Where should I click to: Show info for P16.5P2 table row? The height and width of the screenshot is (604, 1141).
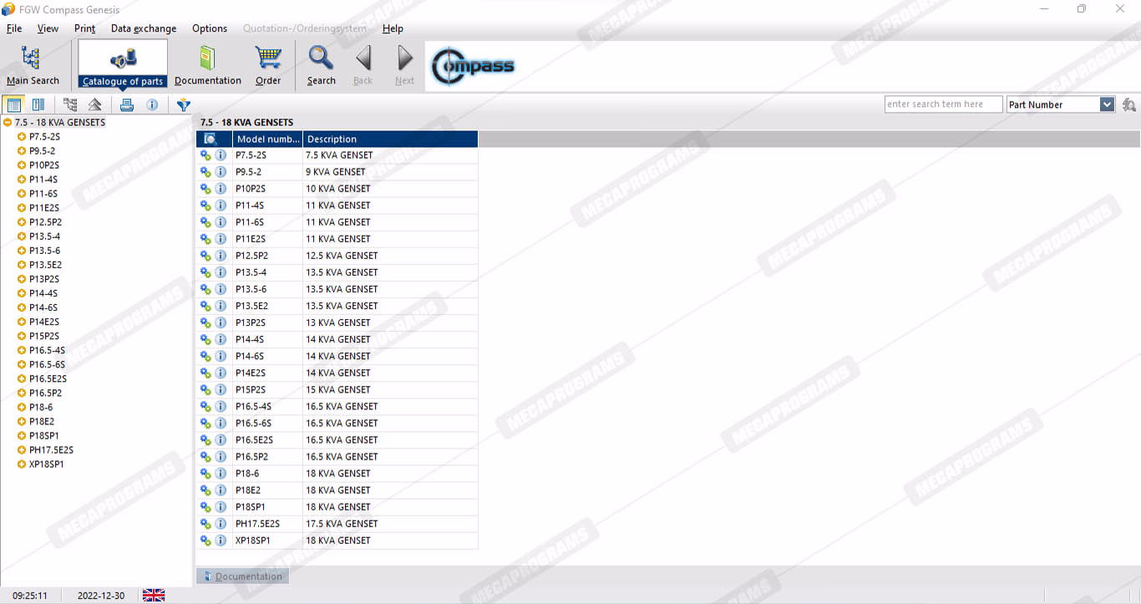221,456
